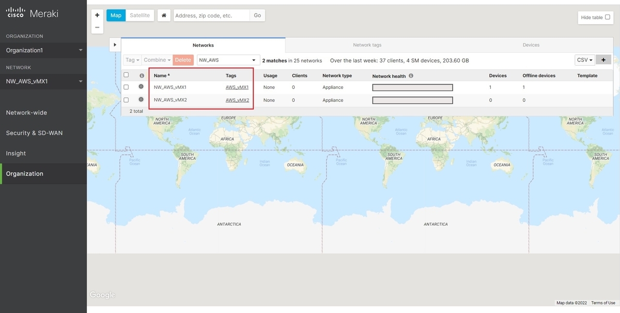Screen dimensions: 620x313
Task: Open the Tag dropdown
Action: (x=132, y=60)
